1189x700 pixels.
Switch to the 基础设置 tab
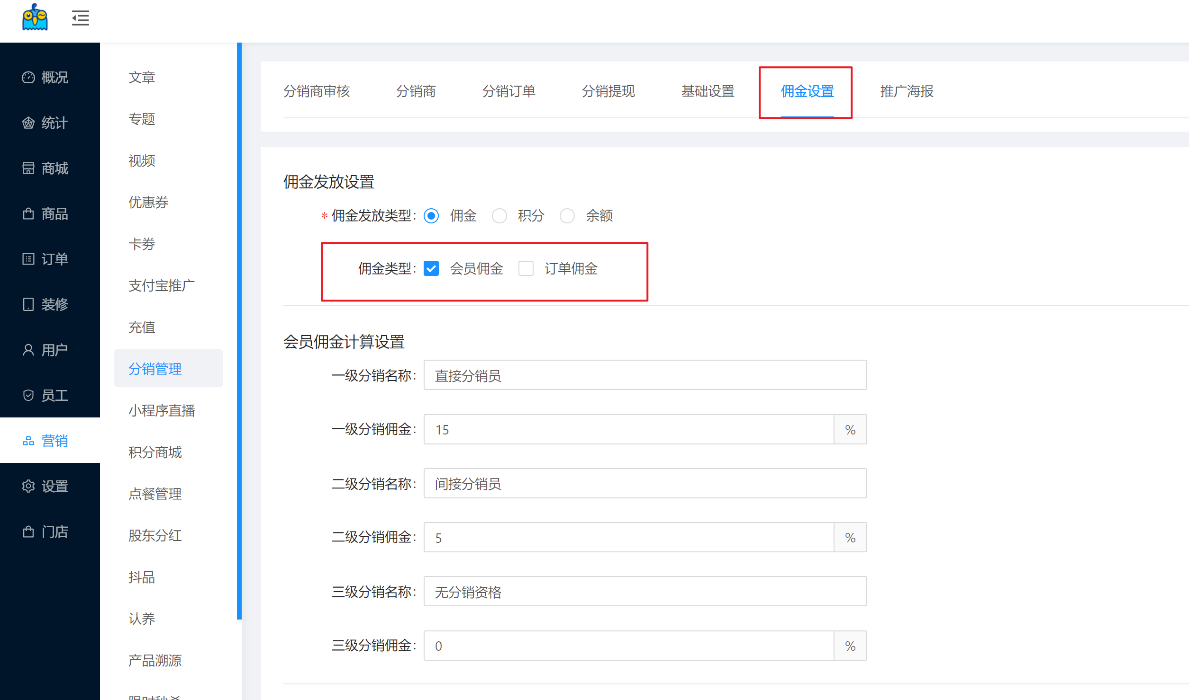(x=708, y=91)
